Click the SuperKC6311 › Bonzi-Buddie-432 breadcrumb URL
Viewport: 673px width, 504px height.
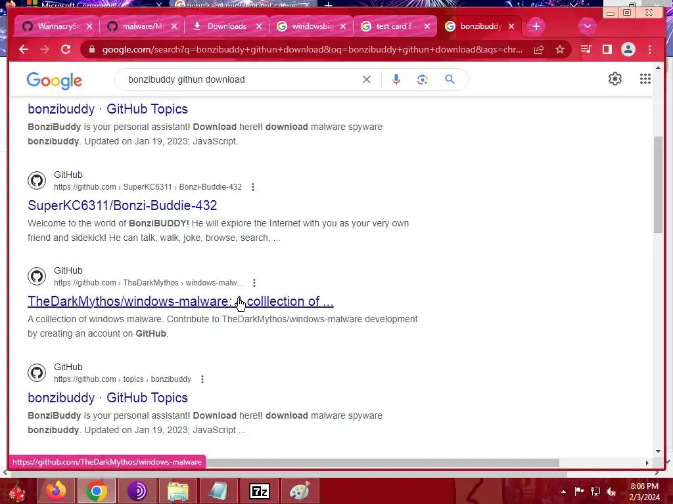pos(148,187)
